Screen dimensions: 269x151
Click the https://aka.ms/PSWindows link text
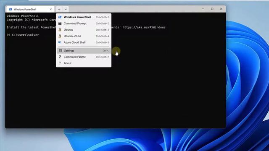coord(144,27)
